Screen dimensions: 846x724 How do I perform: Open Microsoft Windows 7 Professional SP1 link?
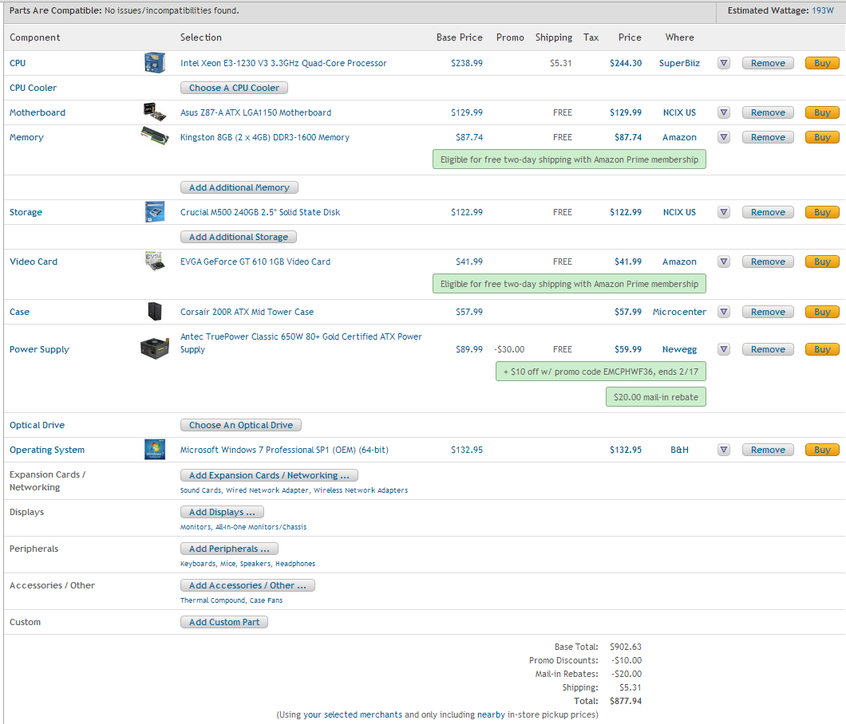[x=284, y=450]
